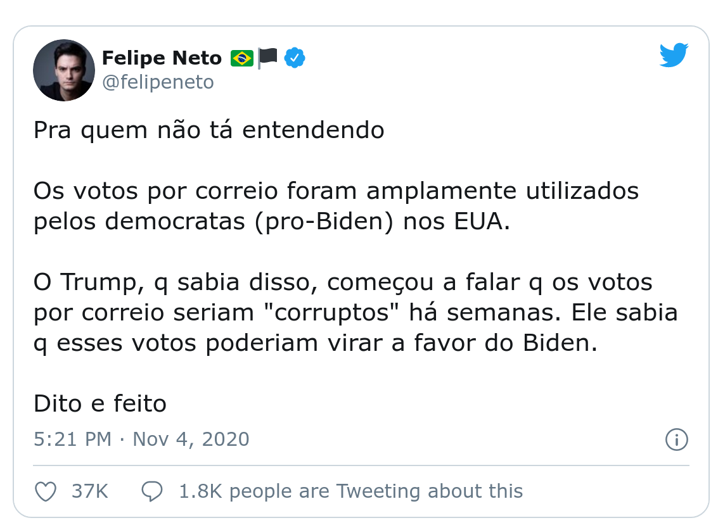The height and width of the screenshot is (525, 718).
Task: Open the @felipeneto handle link
Action: (158, 82)
